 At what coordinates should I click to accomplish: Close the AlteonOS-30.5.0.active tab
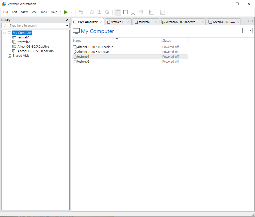(x=203, y=22)
